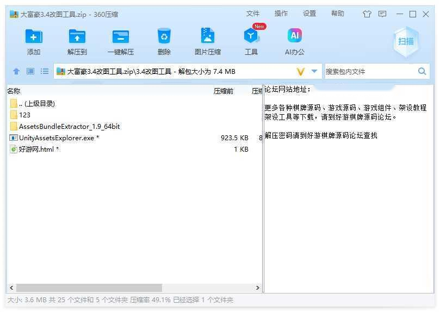Click the 删除 (Delete) trash icon

pos(164,37)
